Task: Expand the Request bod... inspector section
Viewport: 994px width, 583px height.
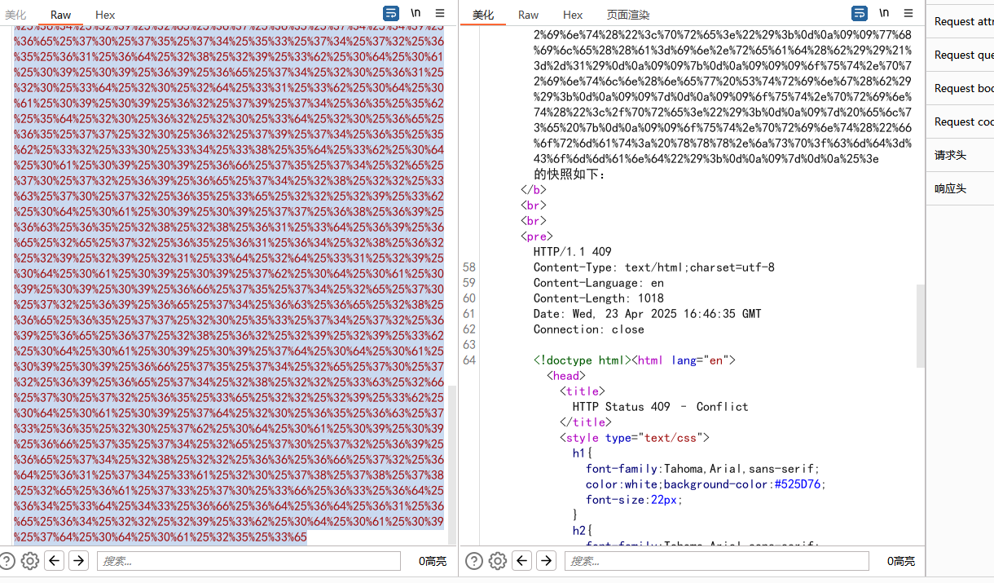Action: coord(961,88)
